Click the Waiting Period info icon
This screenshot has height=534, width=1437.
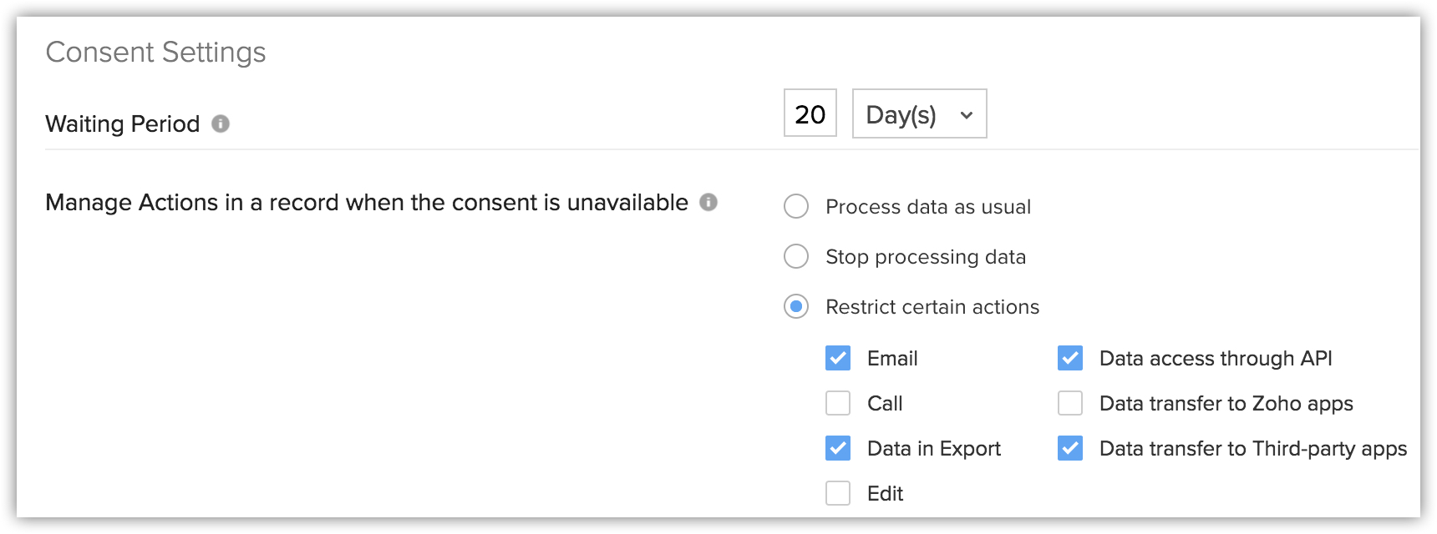click(221, 123)
